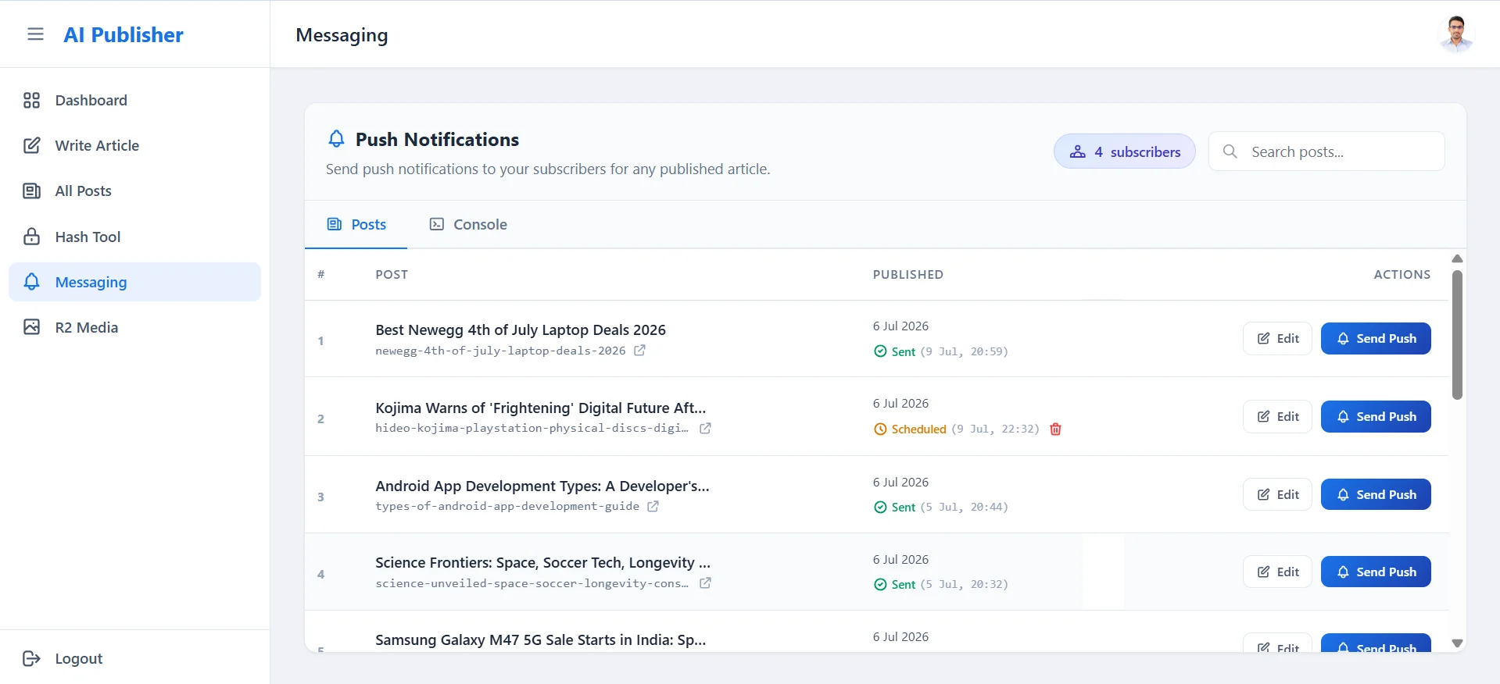This screenshot has height=684, width=1500.
Task: Send push for Kojima Warns post
Action: point(1376,416)
